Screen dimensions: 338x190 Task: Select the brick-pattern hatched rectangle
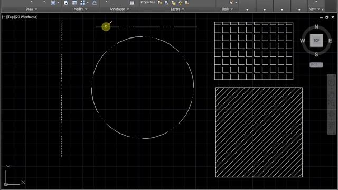point(253,51)
